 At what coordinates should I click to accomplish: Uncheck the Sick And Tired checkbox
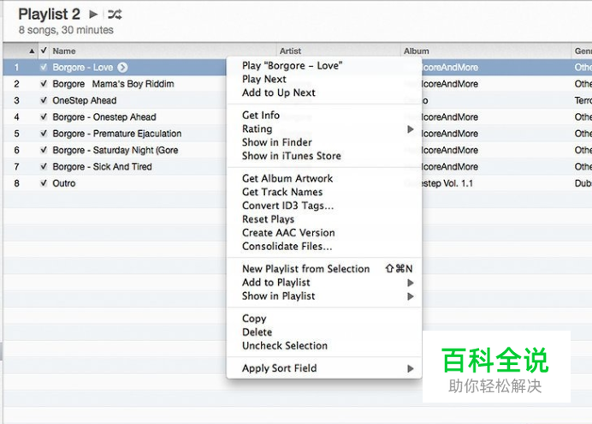click(x=44, y=167)
